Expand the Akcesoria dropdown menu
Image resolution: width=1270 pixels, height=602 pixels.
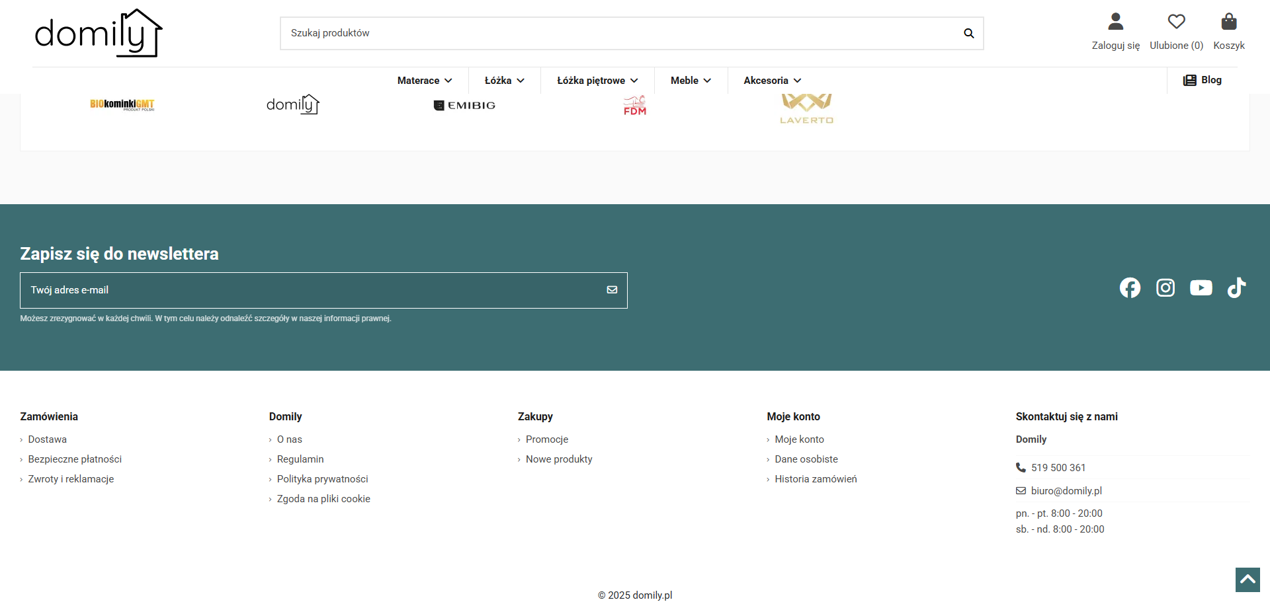[x=773, y=81]
